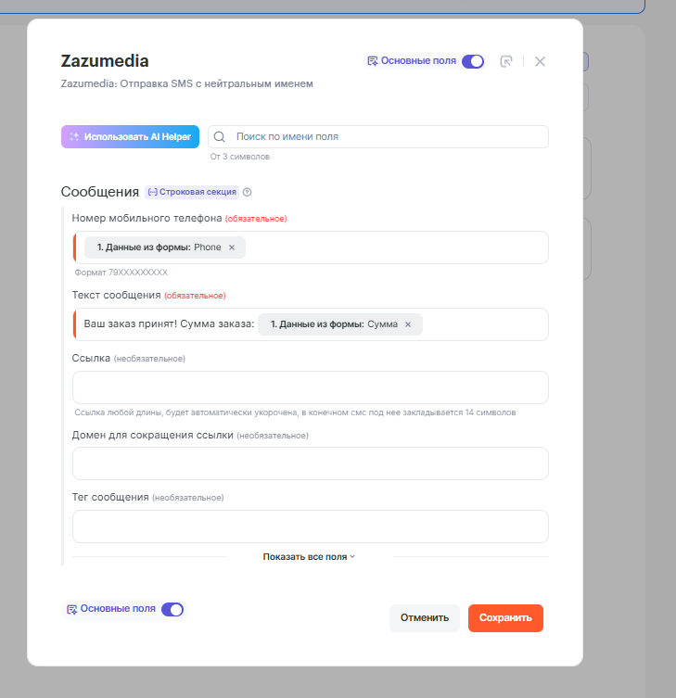Viewport: 676px width, 698px height.
Task: Click the expand window icon in header
Action: click(505, 61)
